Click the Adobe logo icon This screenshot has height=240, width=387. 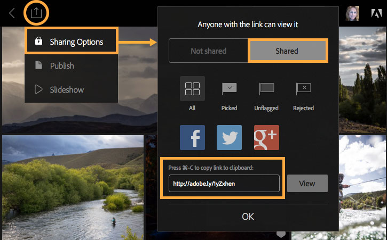pos(376,13)
